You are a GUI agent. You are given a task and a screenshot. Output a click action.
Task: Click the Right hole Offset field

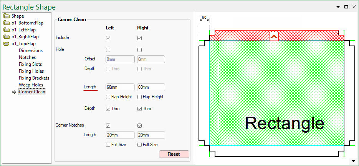point(151,59)
